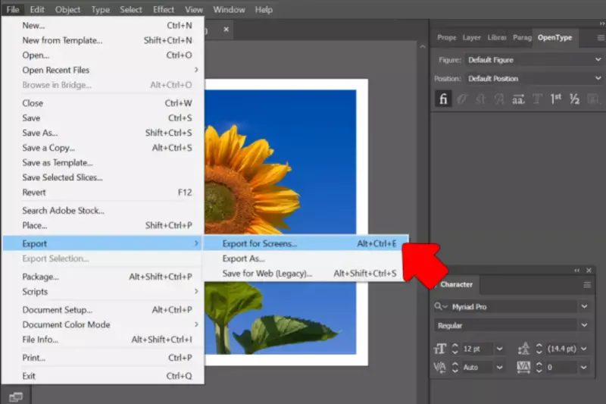Click the highlighted Export menu item

tap(102, 243)
